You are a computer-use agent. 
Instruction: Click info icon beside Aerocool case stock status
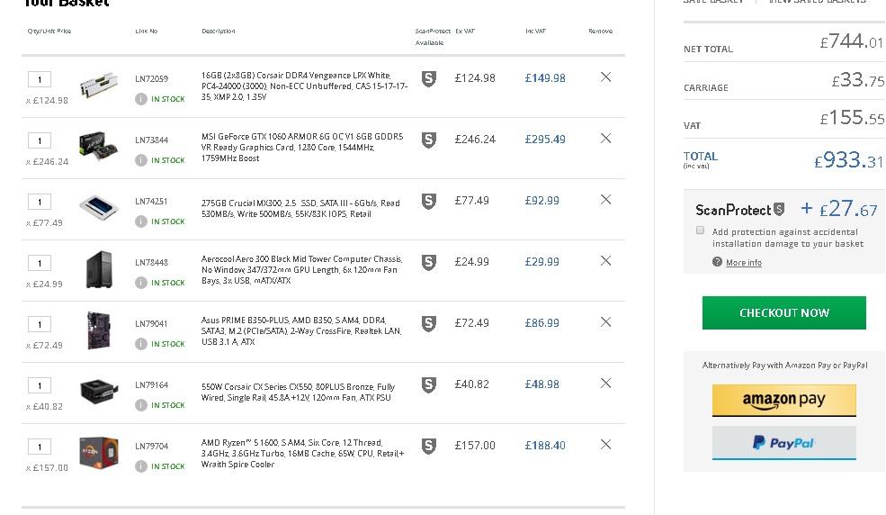pos(141,283)
